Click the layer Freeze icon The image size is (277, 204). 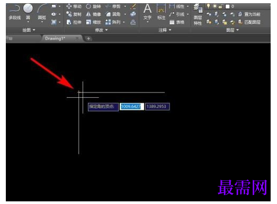[x=224, y=14]
